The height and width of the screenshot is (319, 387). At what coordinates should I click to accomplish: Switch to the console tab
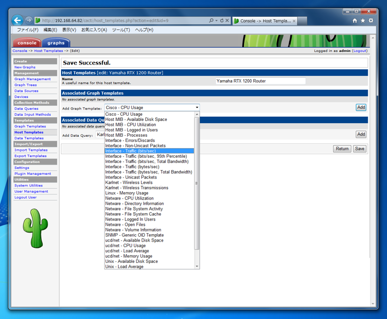tap(27, 42)
